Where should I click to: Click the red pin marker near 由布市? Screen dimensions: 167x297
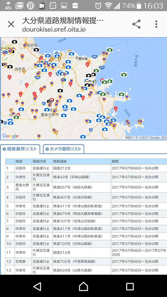[9, 77]
